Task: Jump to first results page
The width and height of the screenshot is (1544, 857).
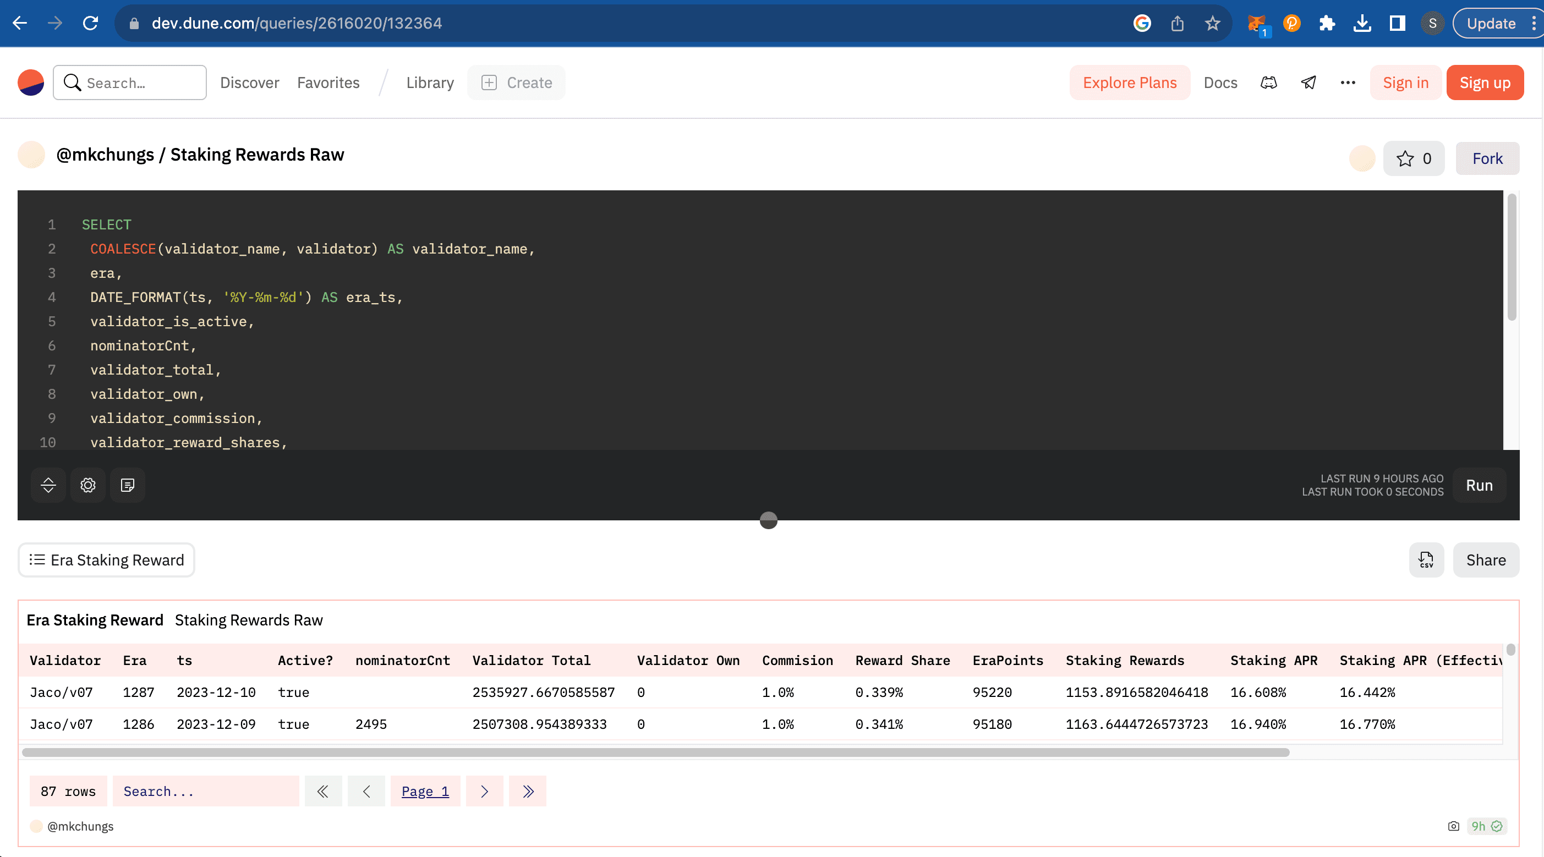Action: click(323, 791)
